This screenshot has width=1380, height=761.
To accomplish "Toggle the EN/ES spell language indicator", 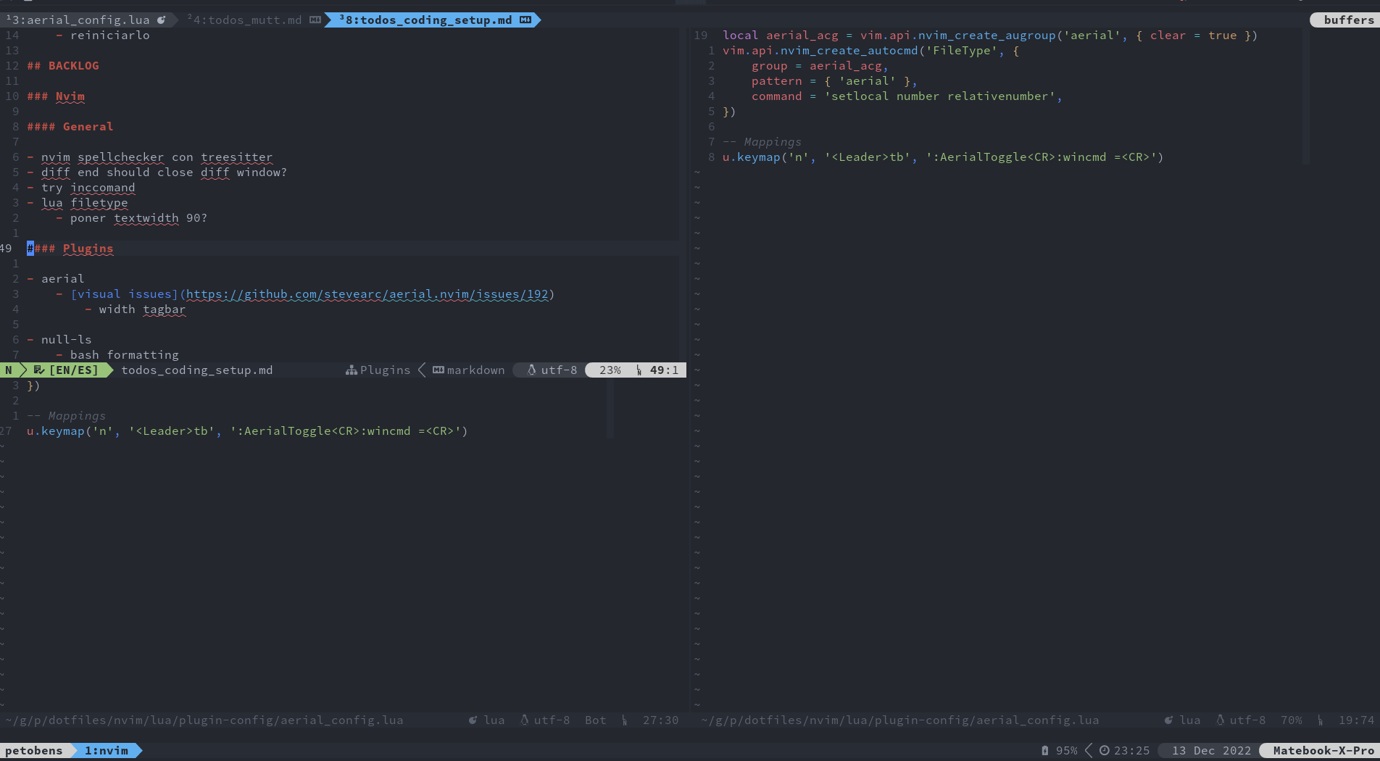I will [74, 370].
